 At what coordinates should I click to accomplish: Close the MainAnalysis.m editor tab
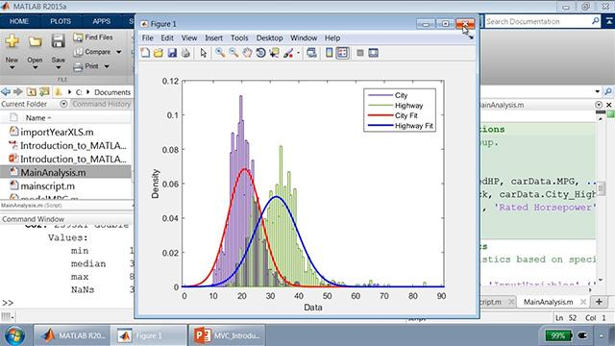coord(583,302)
